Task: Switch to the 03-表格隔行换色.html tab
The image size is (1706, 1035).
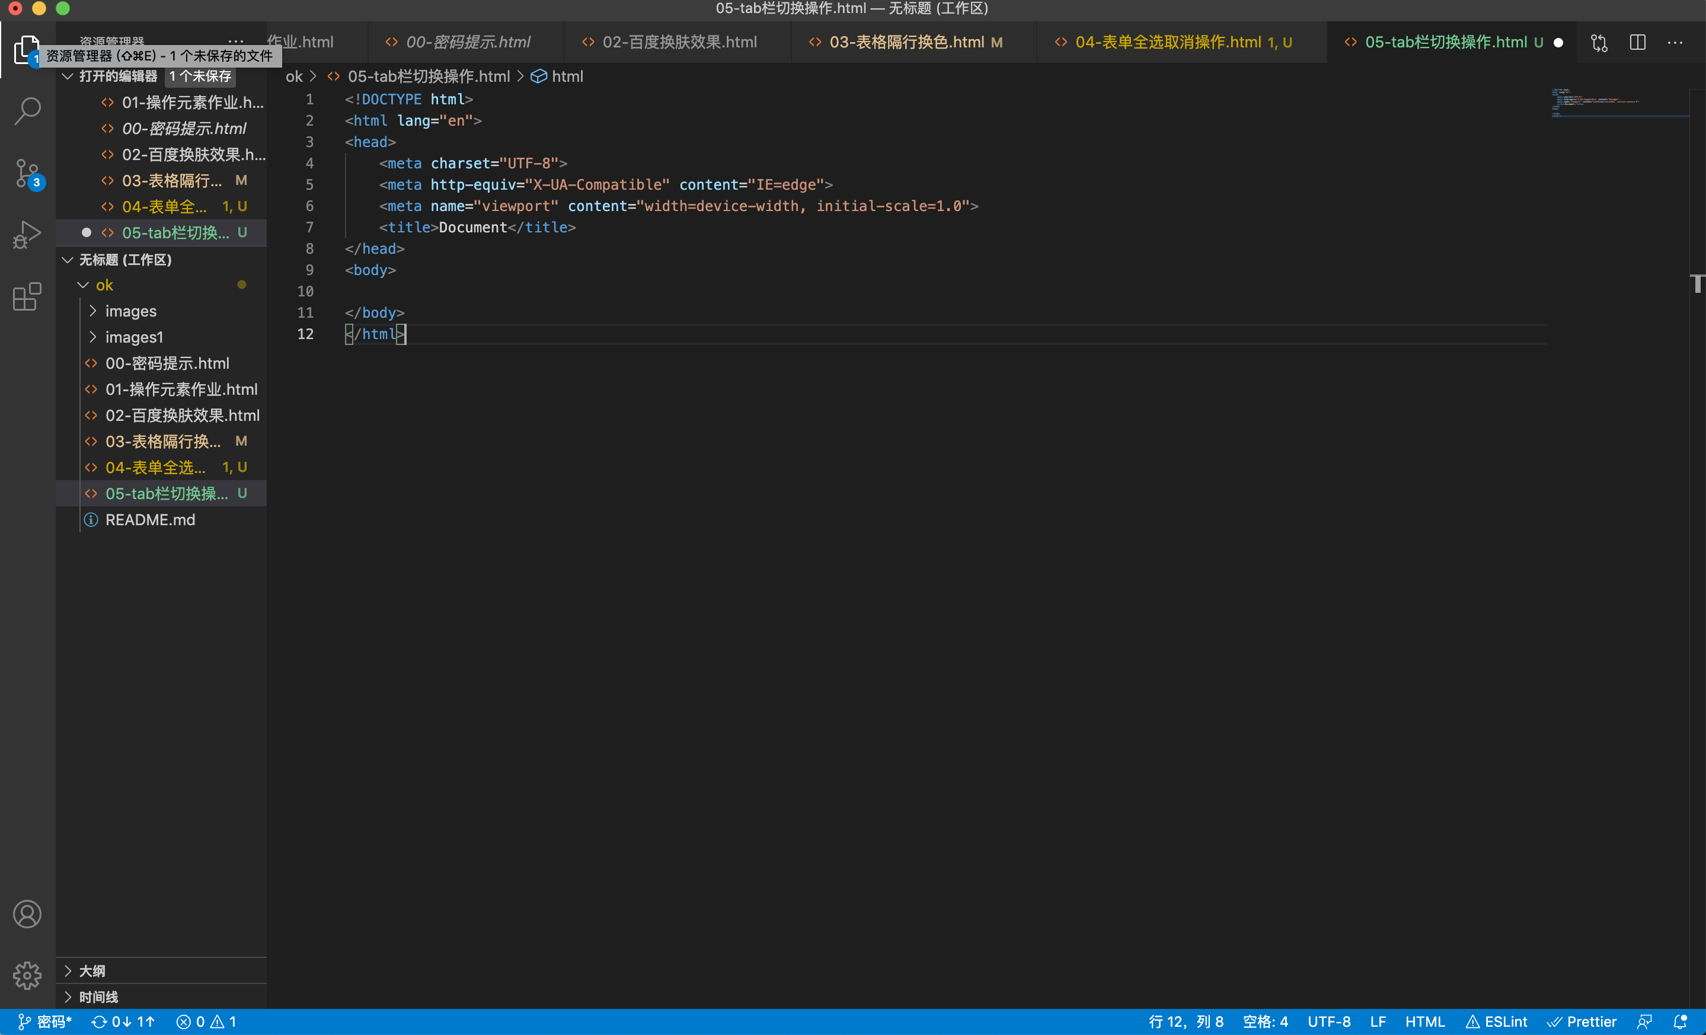Action: point(914,42)
